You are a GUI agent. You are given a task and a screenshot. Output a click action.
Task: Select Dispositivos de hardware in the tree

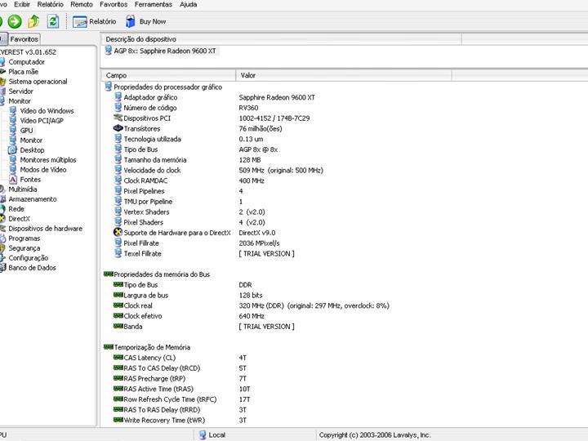(x=45, y=228)
